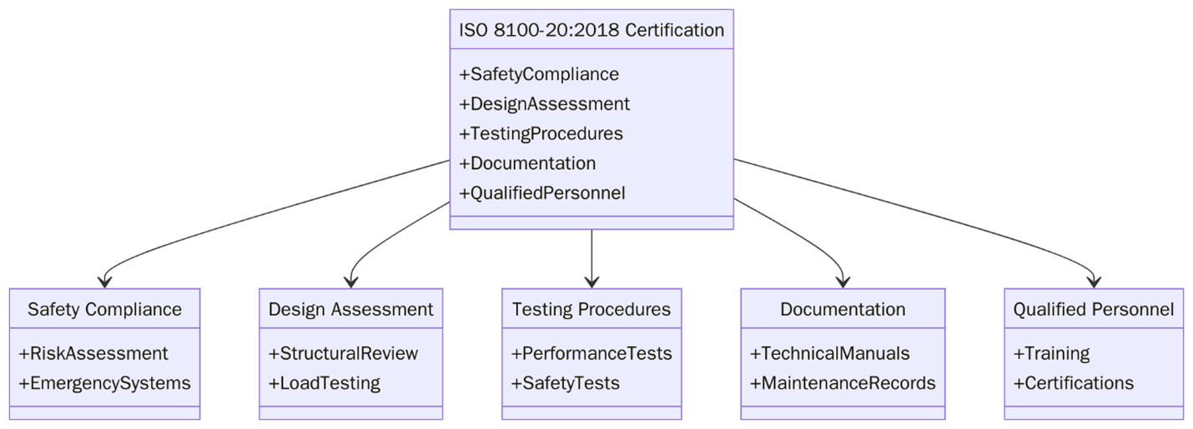
Task: Click the arrowhead pointing to Testing Procedures box
Action: pyautogui.click(x=591, y=281)
